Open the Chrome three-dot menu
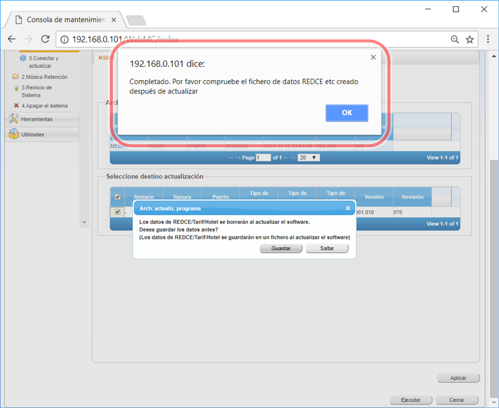 (x=487, y=39)
